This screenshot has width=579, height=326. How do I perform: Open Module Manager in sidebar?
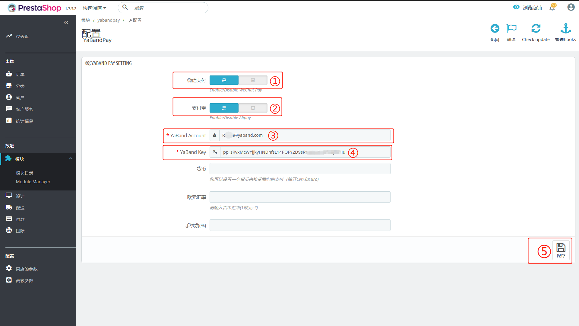33,182
